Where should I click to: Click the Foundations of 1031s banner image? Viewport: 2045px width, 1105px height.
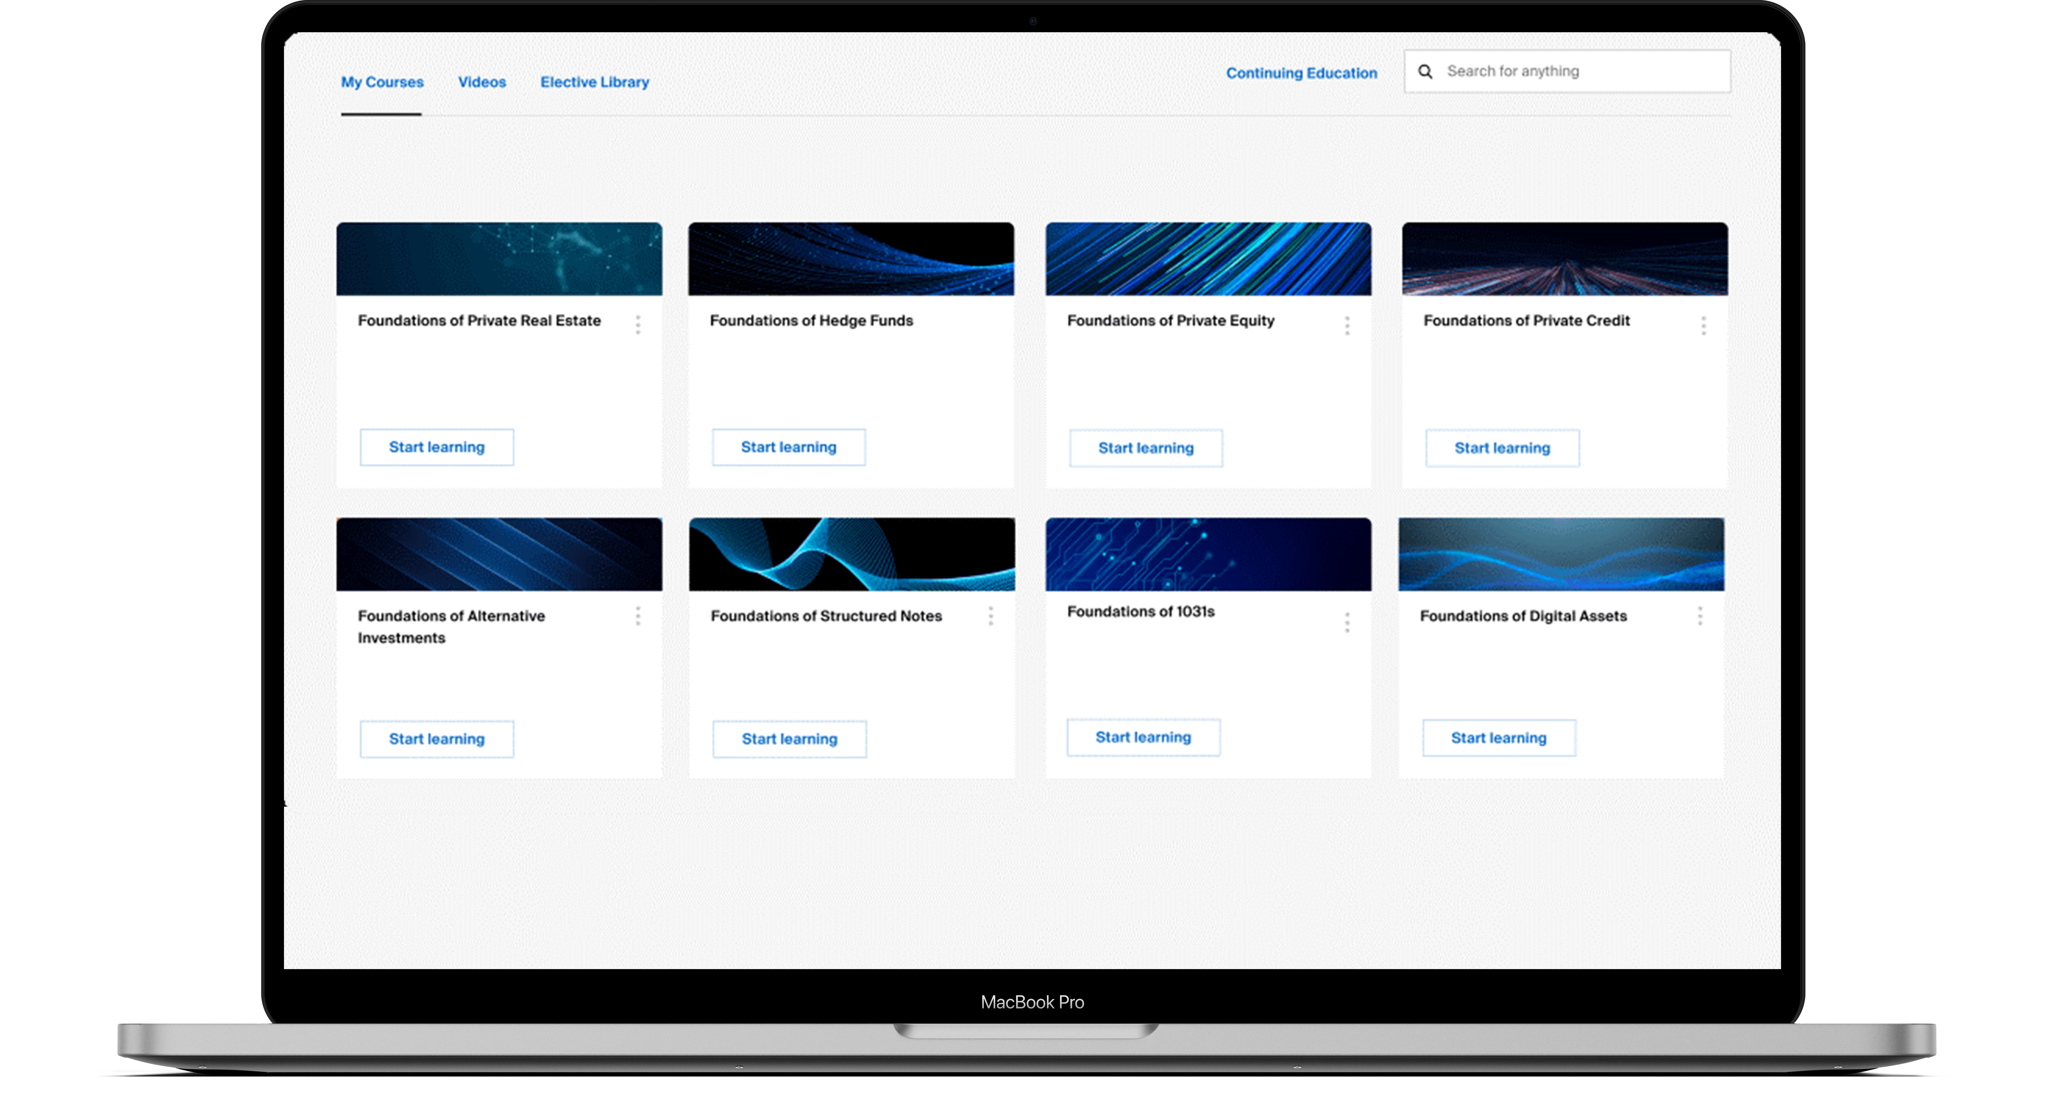(1207, 554)
